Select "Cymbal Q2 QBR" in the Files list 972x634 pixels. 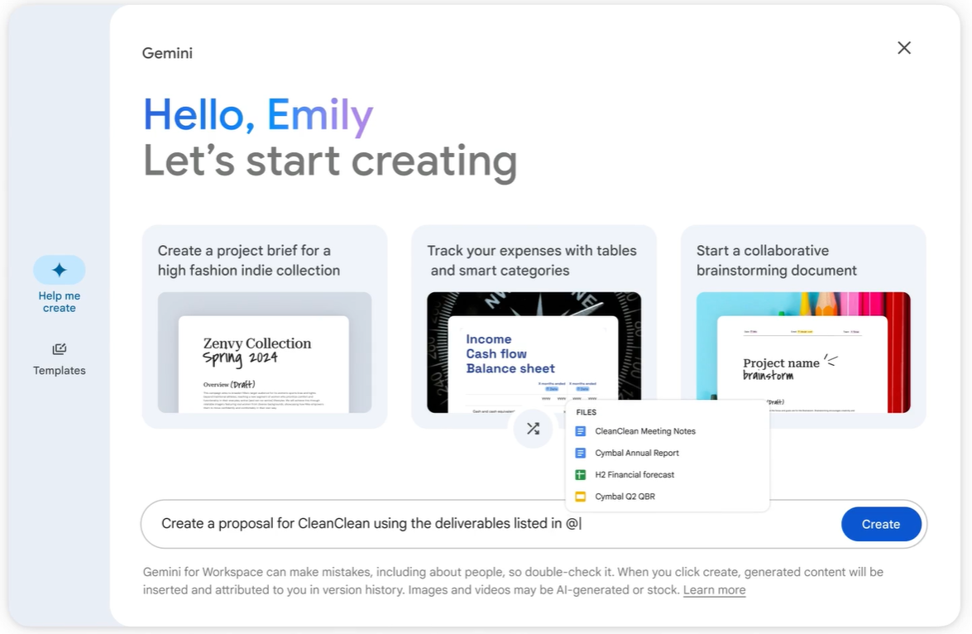coord(625,496)
